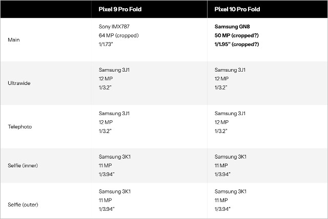Click 12 MP in Pixel 9 Telephoto cell

tap(106, 122)
